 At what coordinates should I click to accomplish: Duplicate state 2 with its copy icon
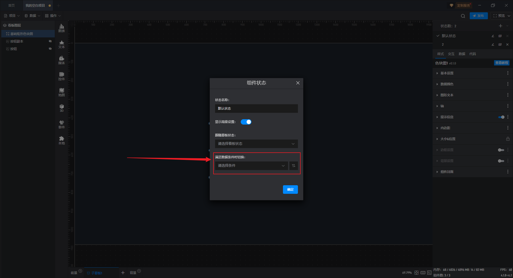point(500,44)
